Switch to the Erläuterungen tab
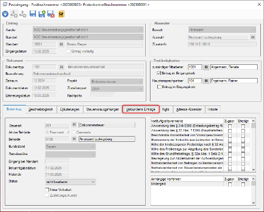The height and width of the screenshot is (212, 264). pos(70,109)
